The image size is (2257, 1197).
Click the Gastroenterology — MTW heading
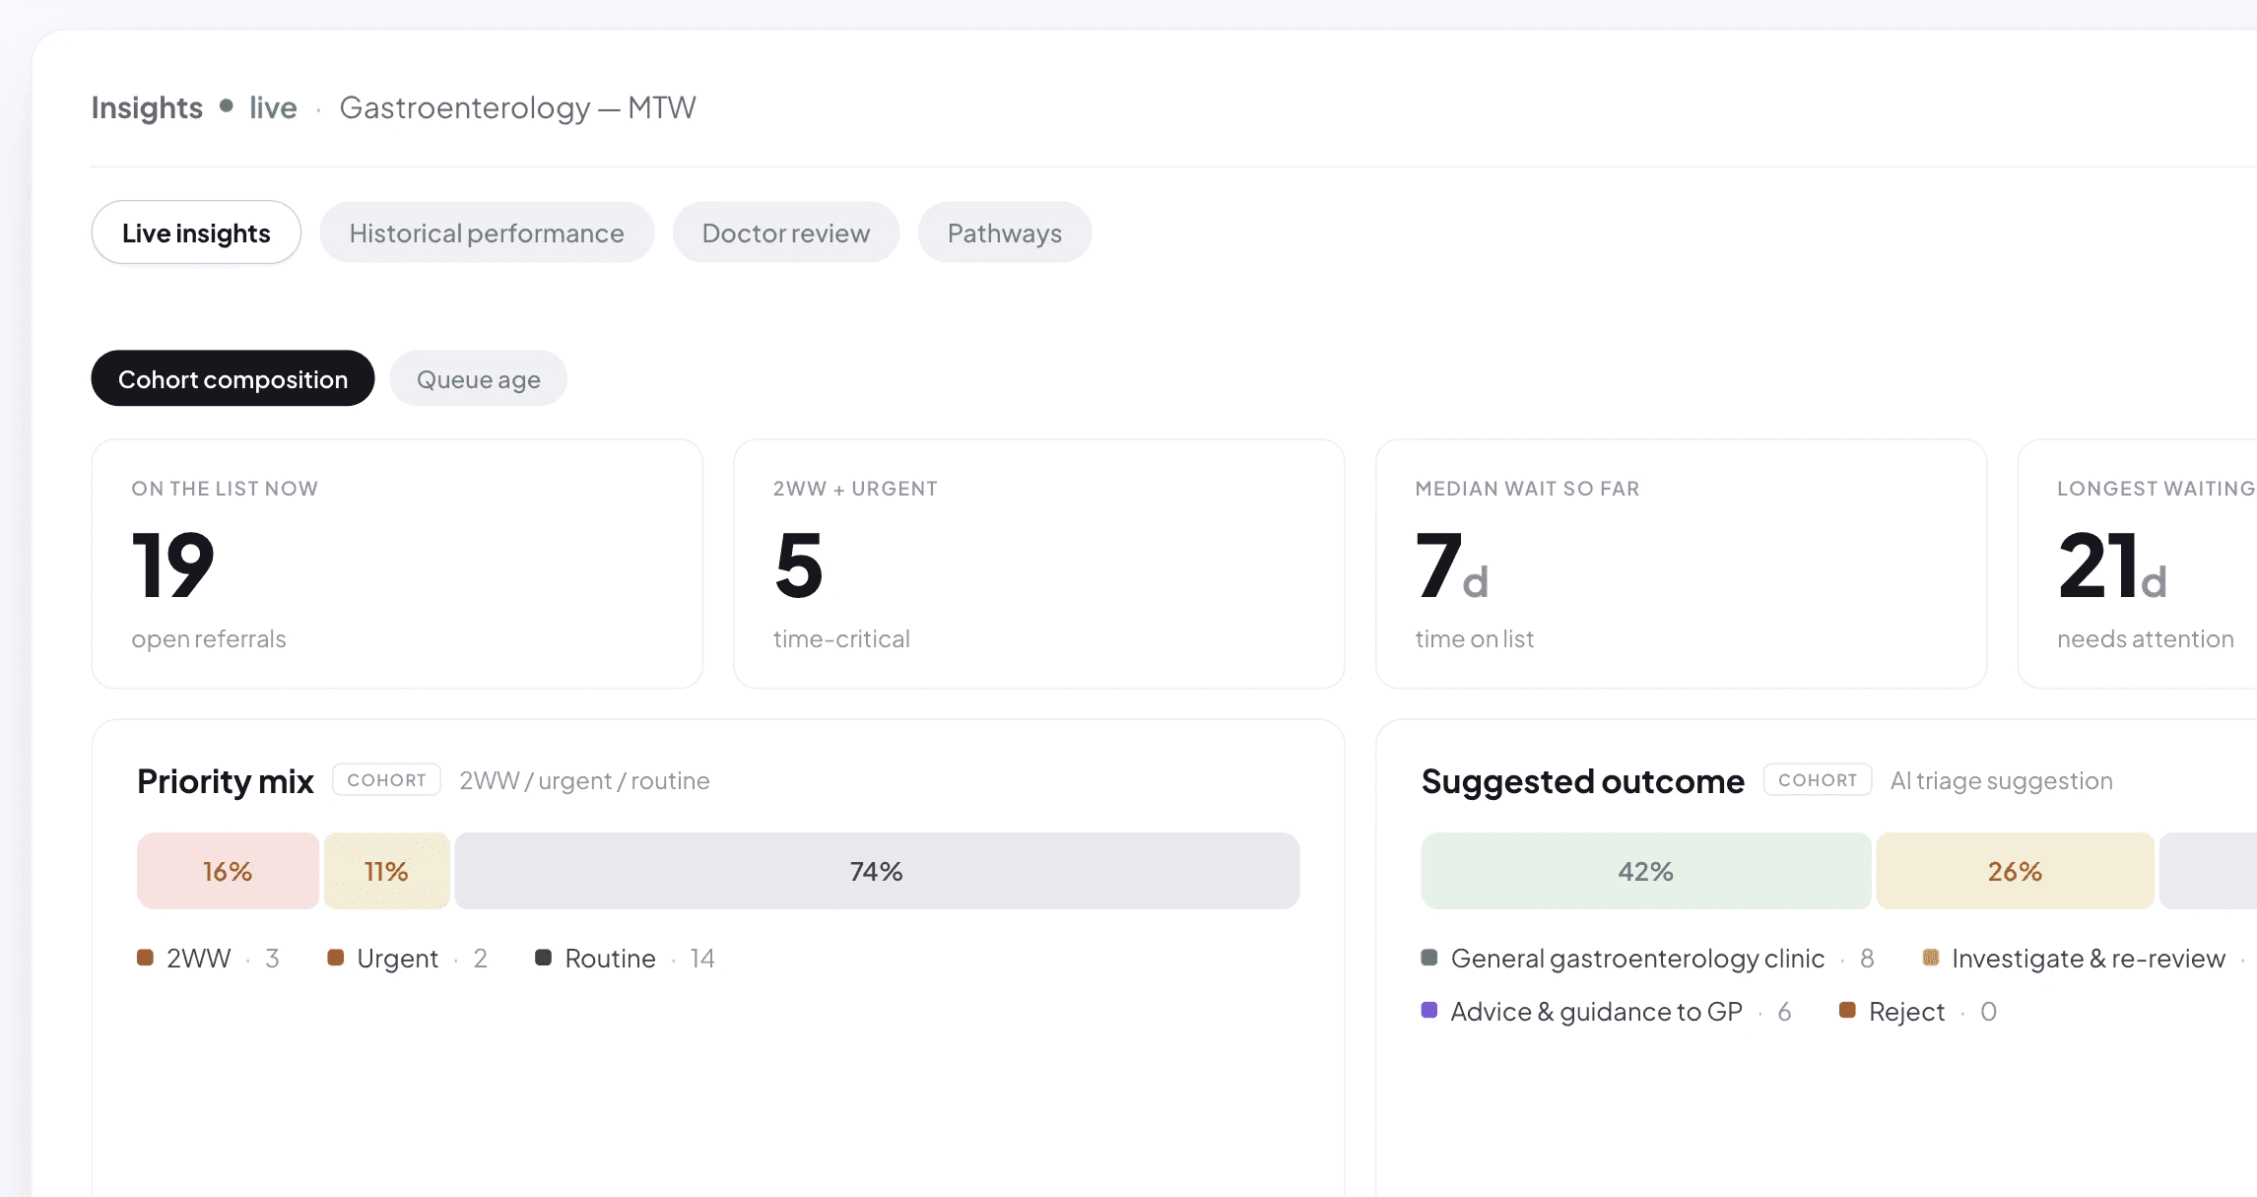[x=518, y=107]
